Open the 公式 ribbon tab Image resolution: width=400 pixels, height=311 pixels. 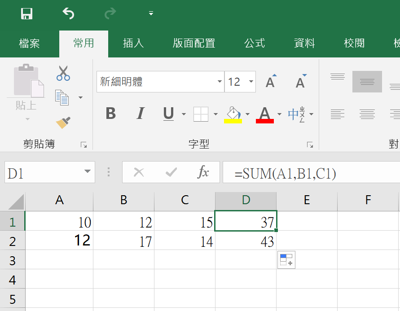[255, 43]
